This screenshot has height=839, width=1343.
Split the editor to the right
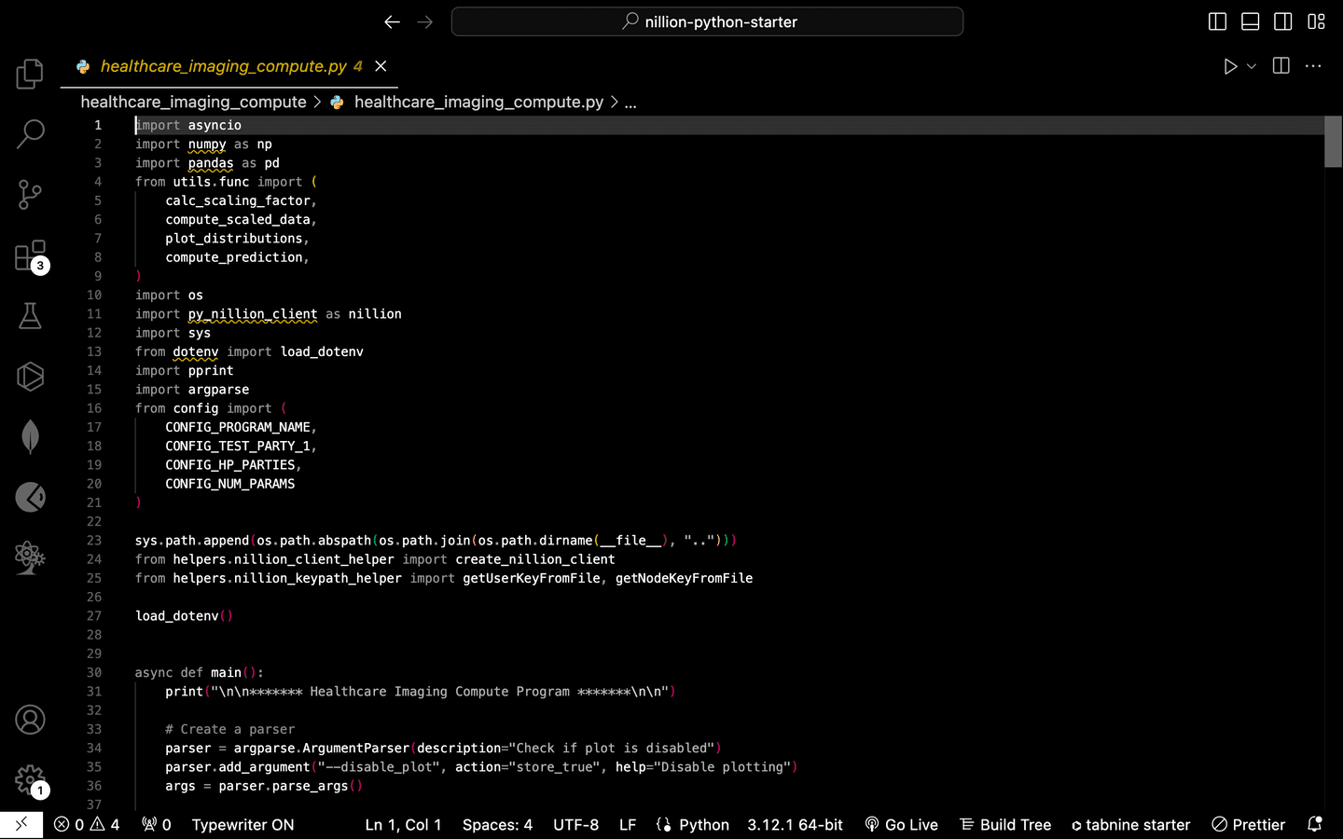[1281, 66]
